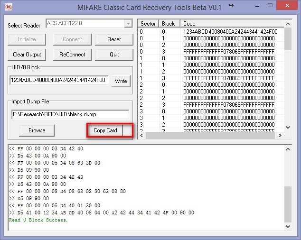Click output log scroll down arrow
301x240 pixels.
pyautogui.click(x=288, y=227)
